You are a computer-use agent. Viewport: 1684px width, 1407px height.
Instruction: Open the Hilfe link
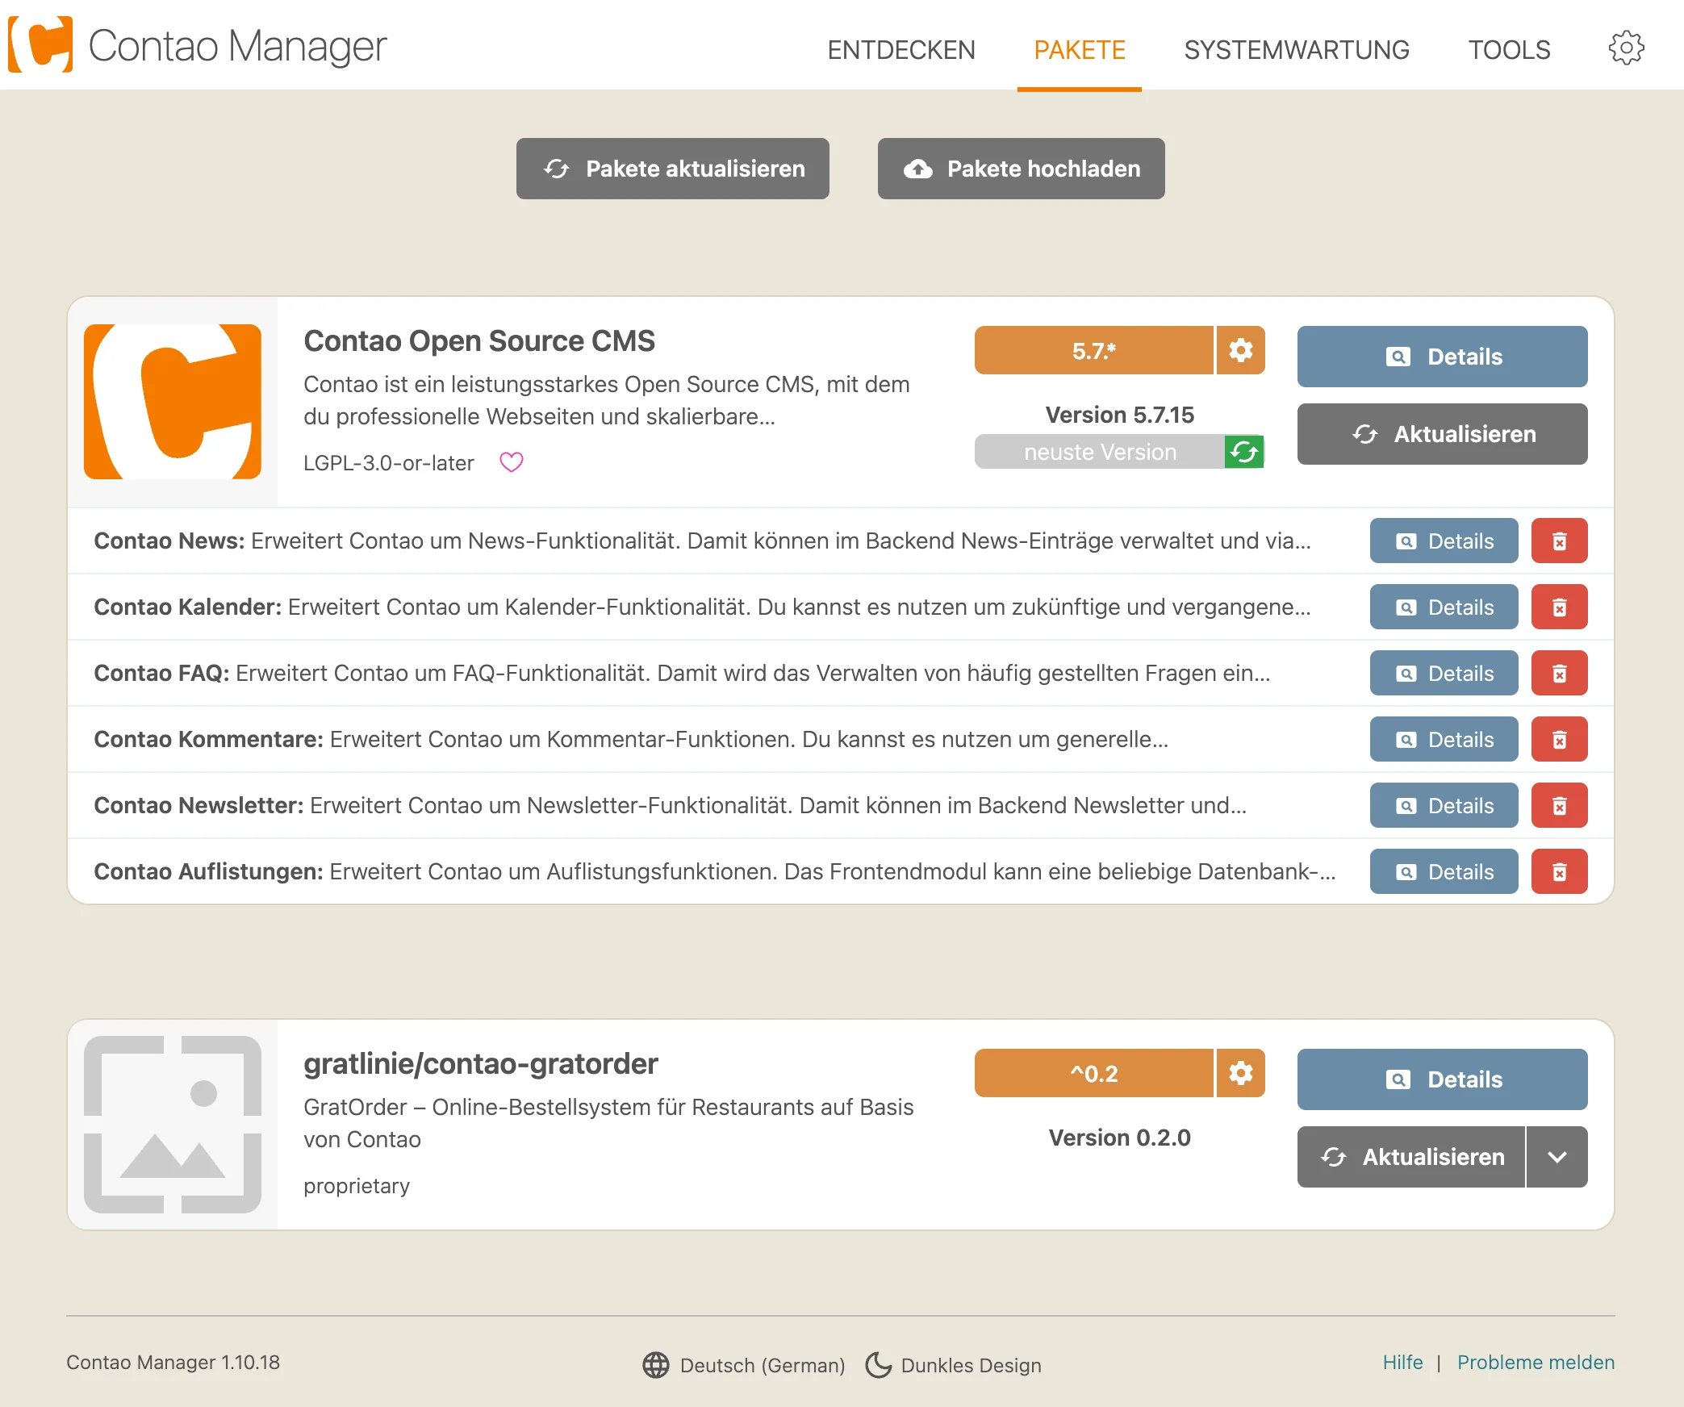tap(1402, 1362)
